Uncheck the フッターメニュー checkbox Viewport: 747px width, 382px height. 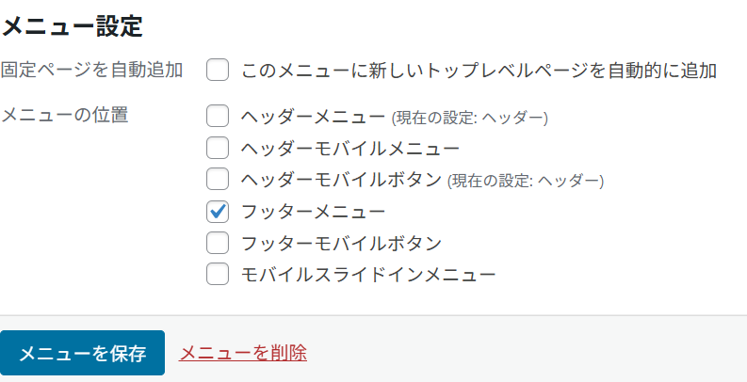(x=218, y=211)
